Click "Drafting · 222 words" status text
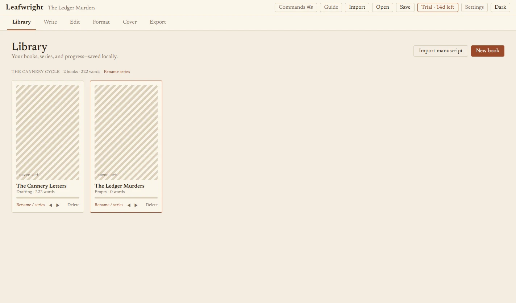This screenshot has width=516, height=303. [36, 192]
